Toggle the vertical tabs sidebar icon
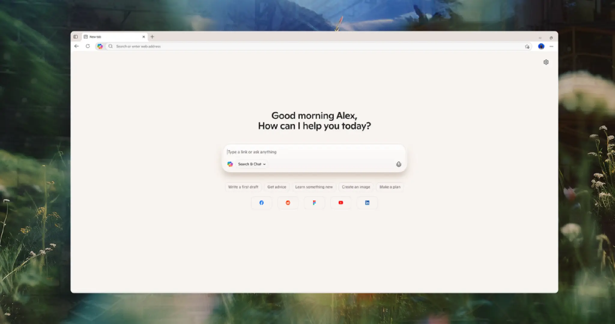 (x=76, y=37)
